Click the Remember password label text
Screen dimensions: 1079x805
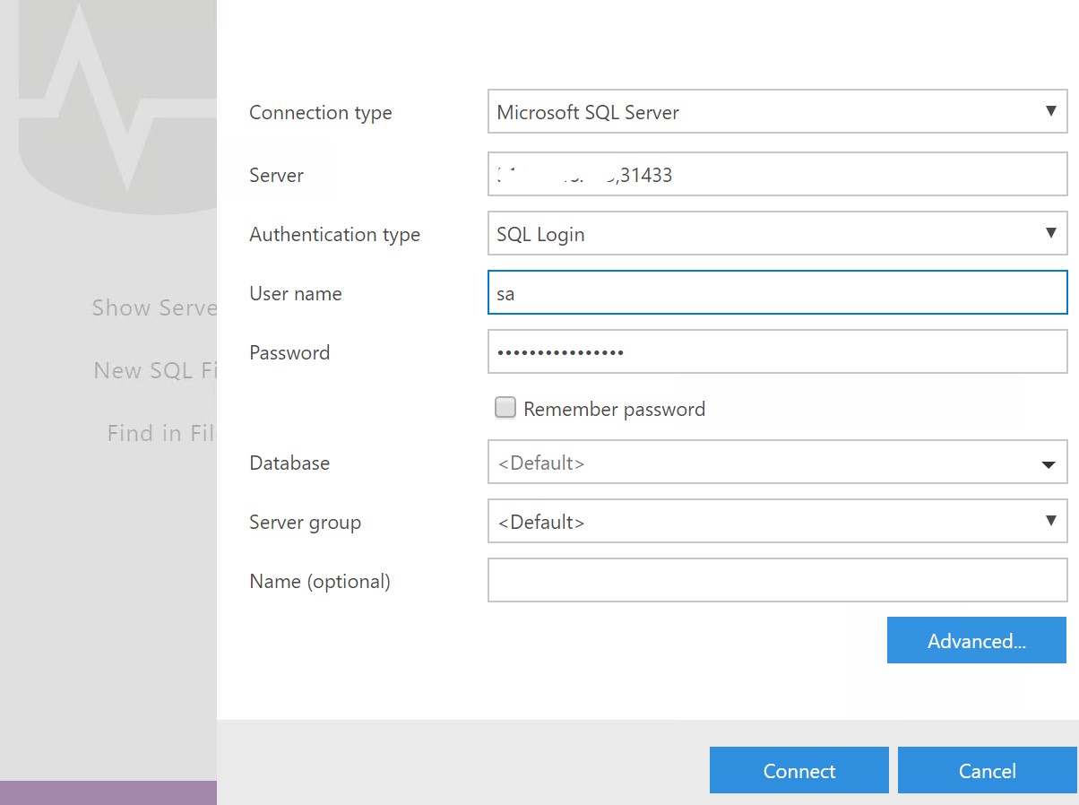[x=614, y=410]
